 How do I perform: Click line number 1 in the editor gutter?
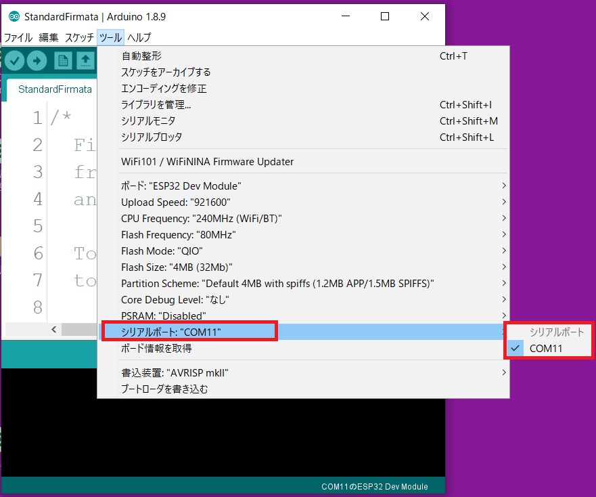(x=37, y=118)
